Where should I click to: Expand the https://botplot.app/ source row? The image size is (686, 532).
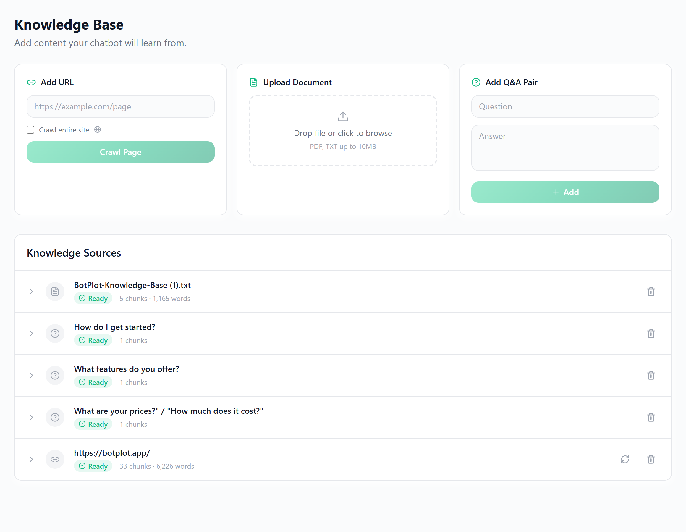tap(31, 459)
